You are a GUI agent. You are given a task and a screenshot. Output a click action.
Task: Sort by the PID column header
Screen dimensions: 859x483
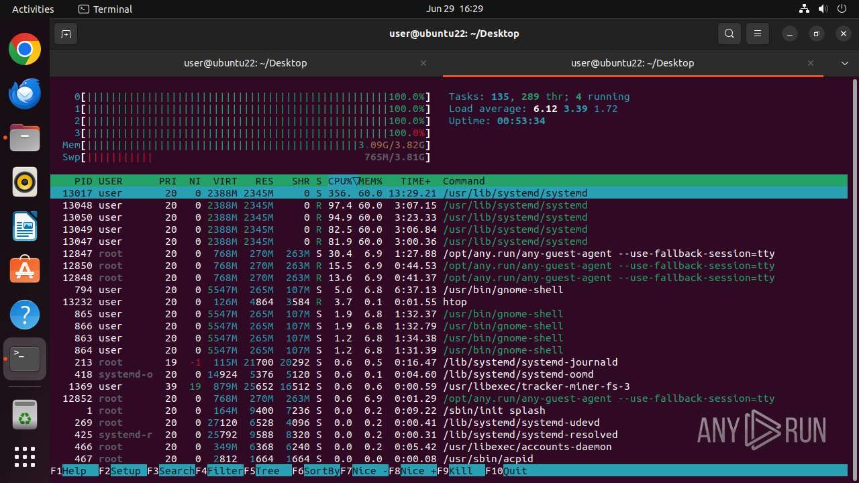click(x=83, y=181)
